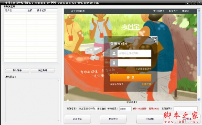This screenshot has width=202, height=125.
Task: Open 服务大厅 service hall link
Action: point(173,11)
